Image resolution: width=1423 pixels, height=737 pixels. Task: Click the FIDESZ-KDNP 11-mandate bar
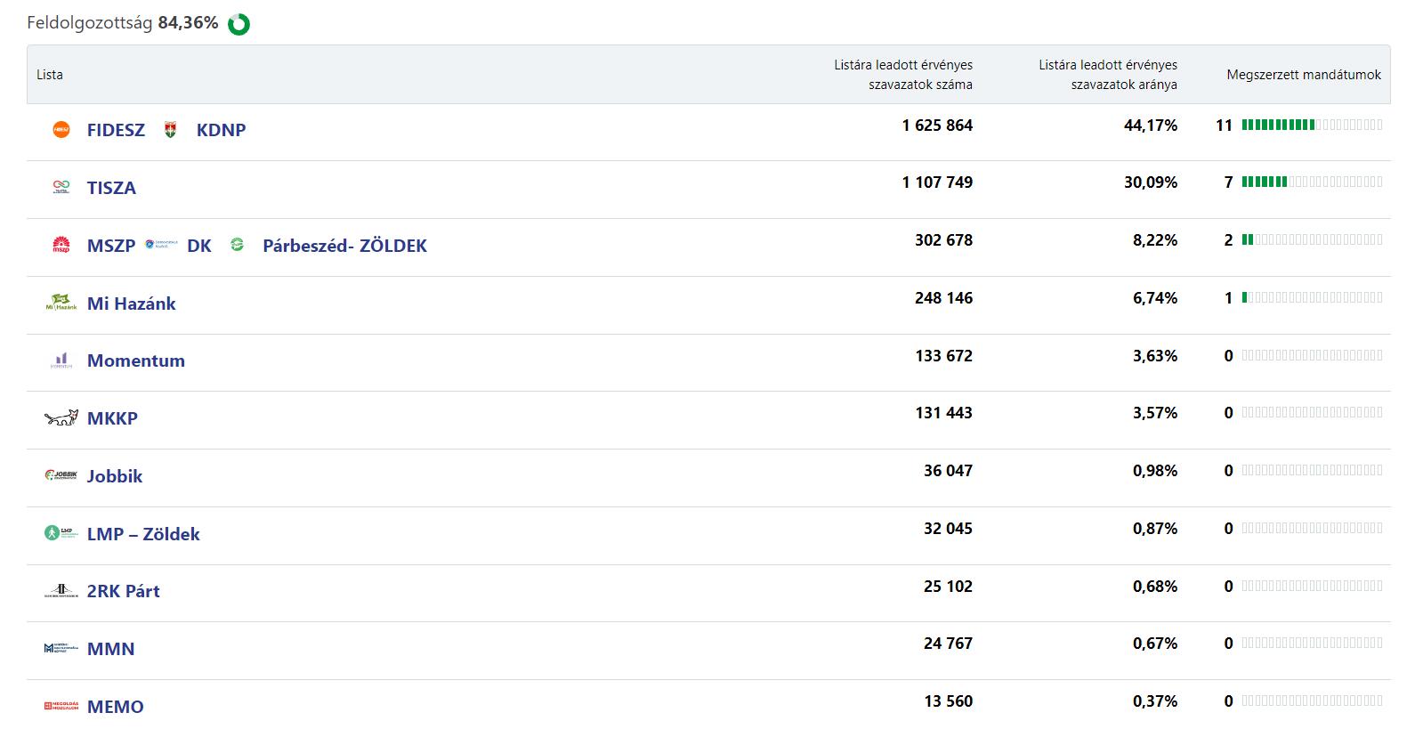(x=1312, y=125)
